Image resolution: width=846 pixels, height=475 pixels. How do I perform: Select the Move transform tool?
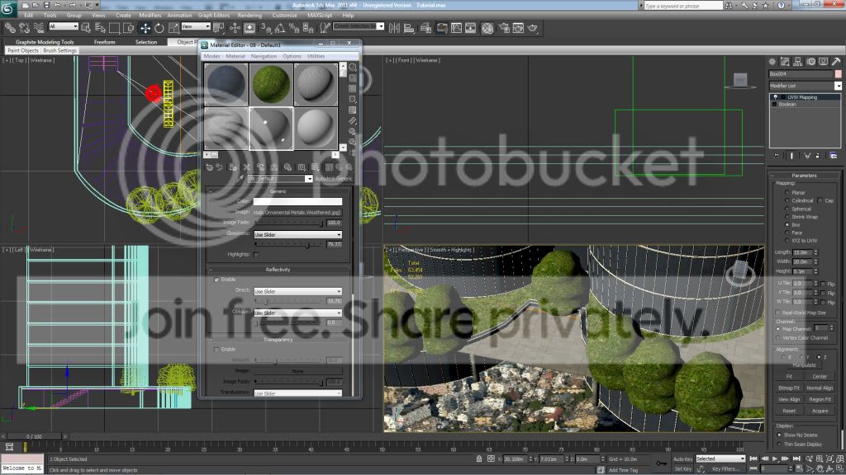click(145, 27)
